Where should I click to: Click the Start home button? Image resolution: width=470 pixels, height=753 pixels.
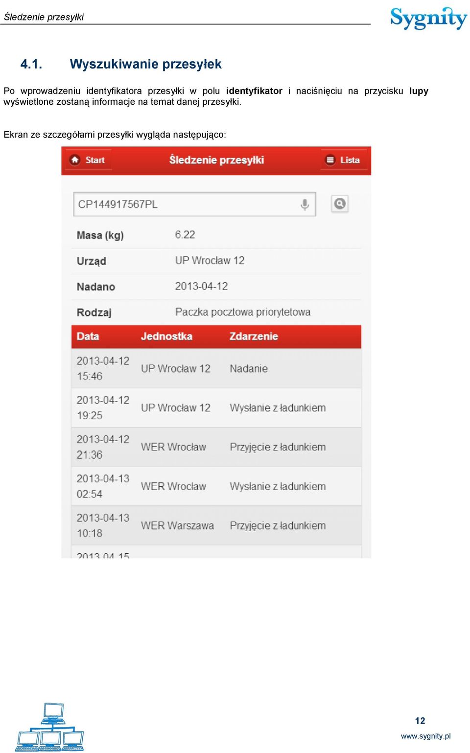click(88, 160)
